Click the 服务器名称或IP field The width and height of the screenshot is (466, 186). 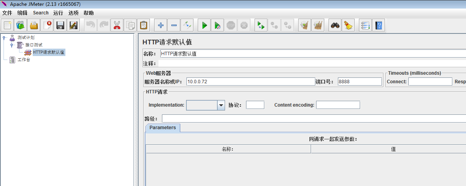[x=251, y=82]
